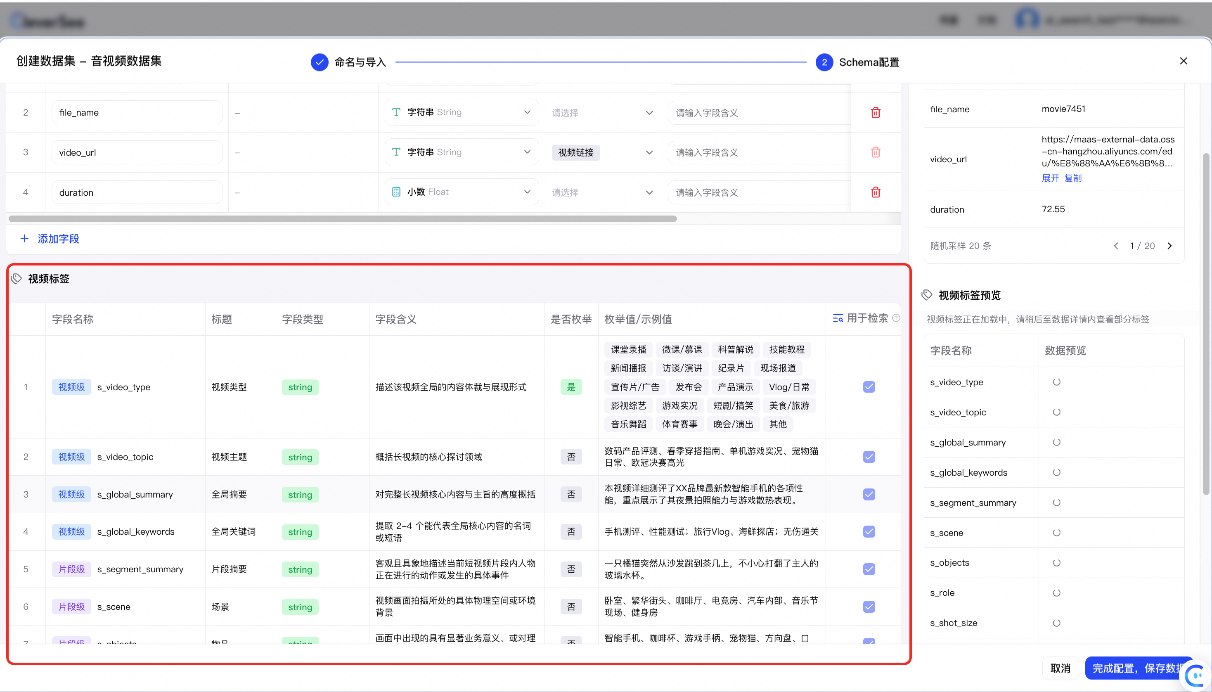This screenshot has width=1212, height=692.
Task: Delete the duration field with trash icon
Action: point(875,192)
